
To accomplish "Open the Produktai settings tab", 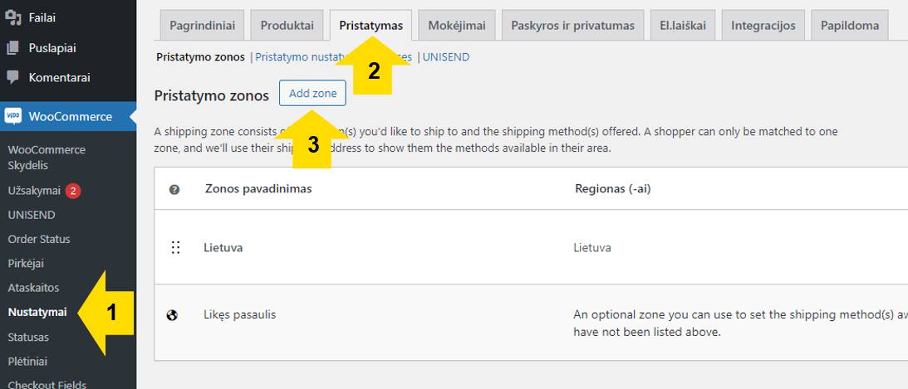I will [x=287, y=26].
